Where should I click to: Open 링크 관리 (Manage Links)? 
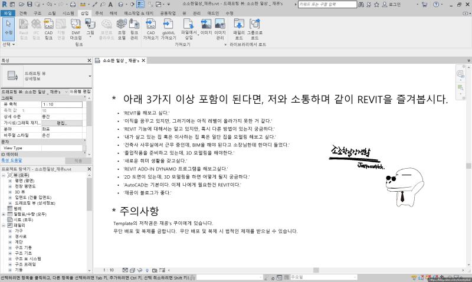pyautogui.click(x=134, y=29)
